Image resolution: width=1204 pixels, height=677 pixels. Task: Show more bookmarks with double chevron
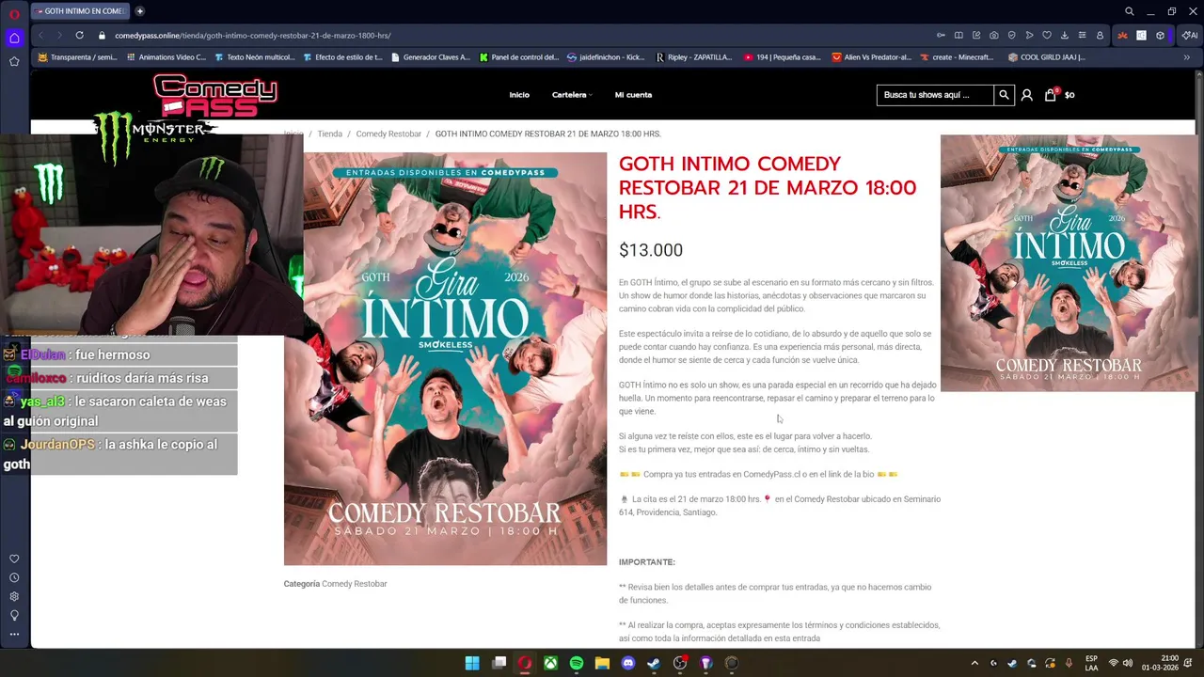[1186, 57]
